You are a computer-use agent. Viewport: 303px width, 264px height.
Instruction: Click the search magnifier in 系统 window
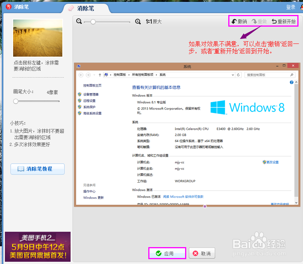[x=292, y=75]
